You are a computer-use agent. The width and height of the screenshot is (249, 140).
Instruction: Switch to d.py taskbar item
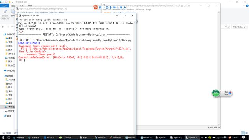pyautogui.click(x=162, y=138)
